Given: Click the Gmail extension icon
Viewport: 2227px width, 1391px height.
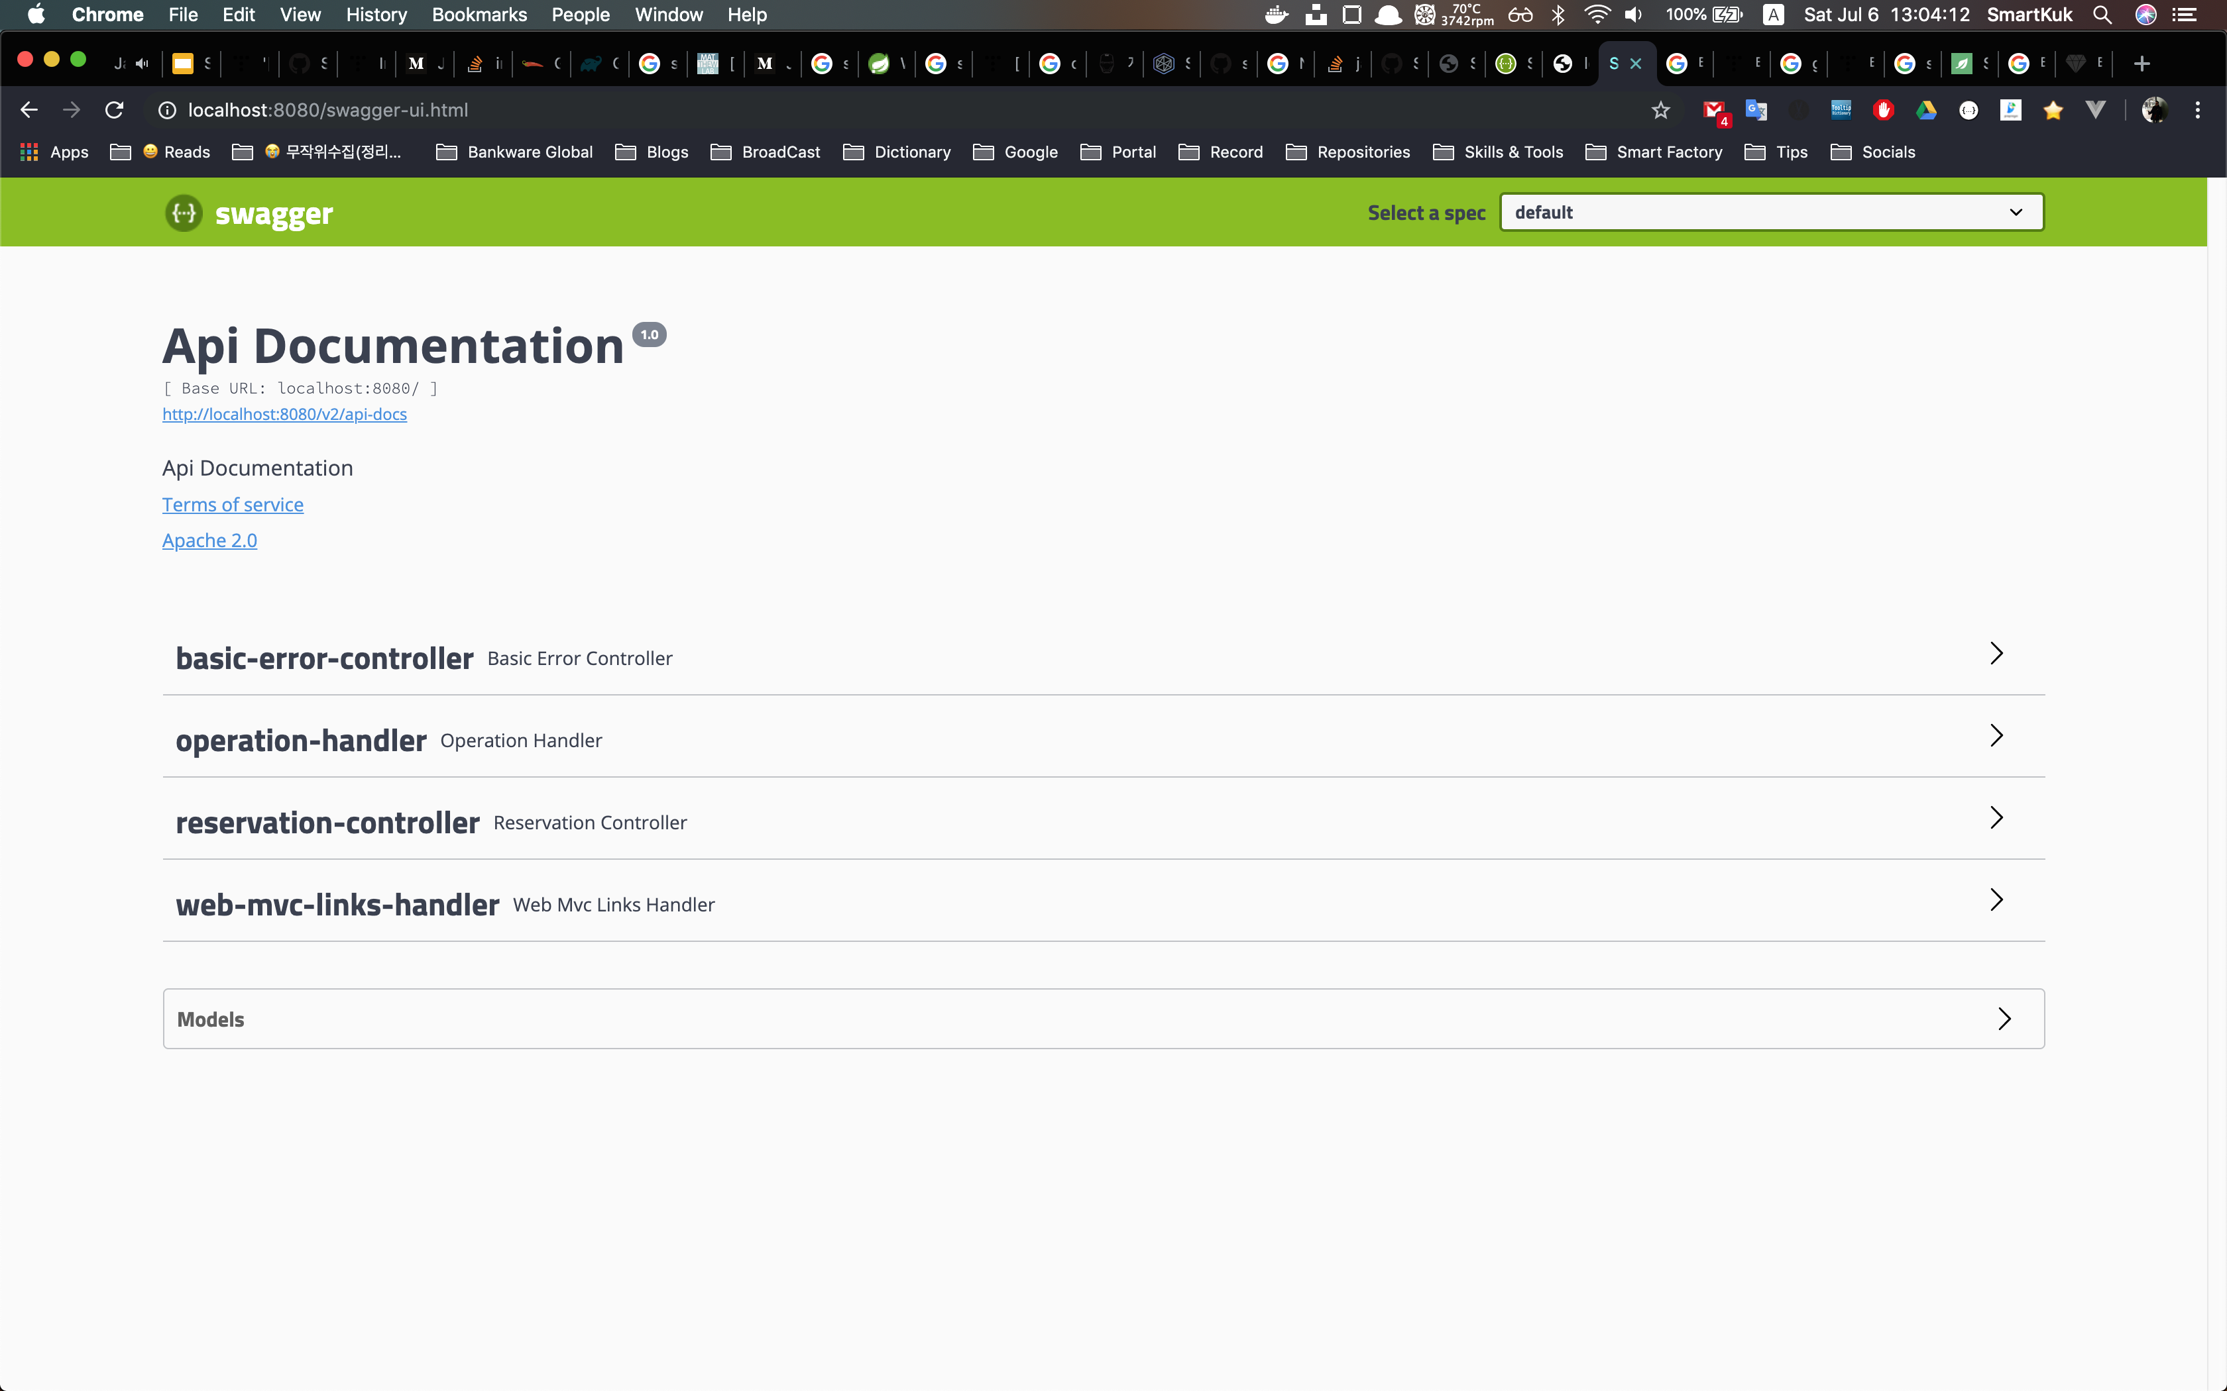Looking at the screenshot, I should pyautogui.click(x=1713, y=111).
